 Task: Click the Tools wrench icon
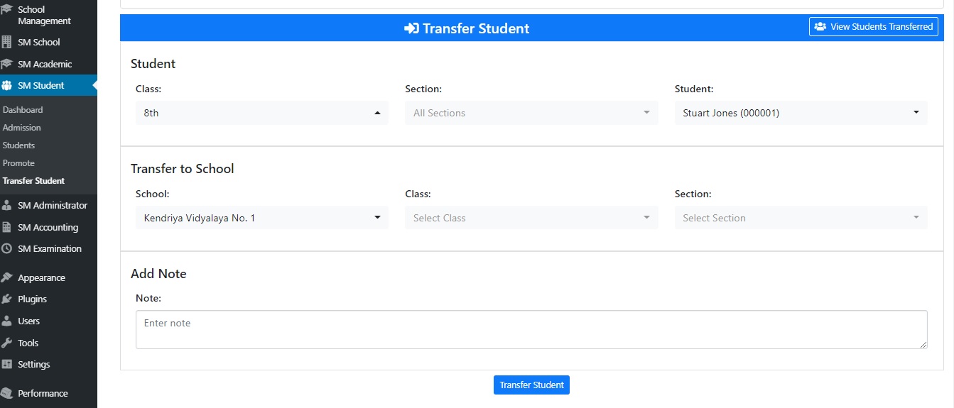[x=7, y=343]
